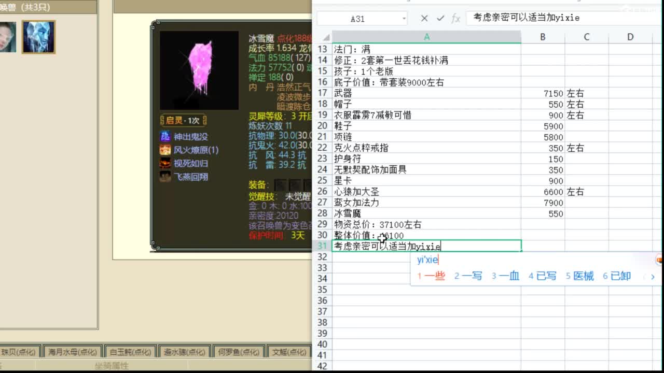The image size is (664, 373).
Task: Click the fx insert function icon
Action: click(456, 18)
